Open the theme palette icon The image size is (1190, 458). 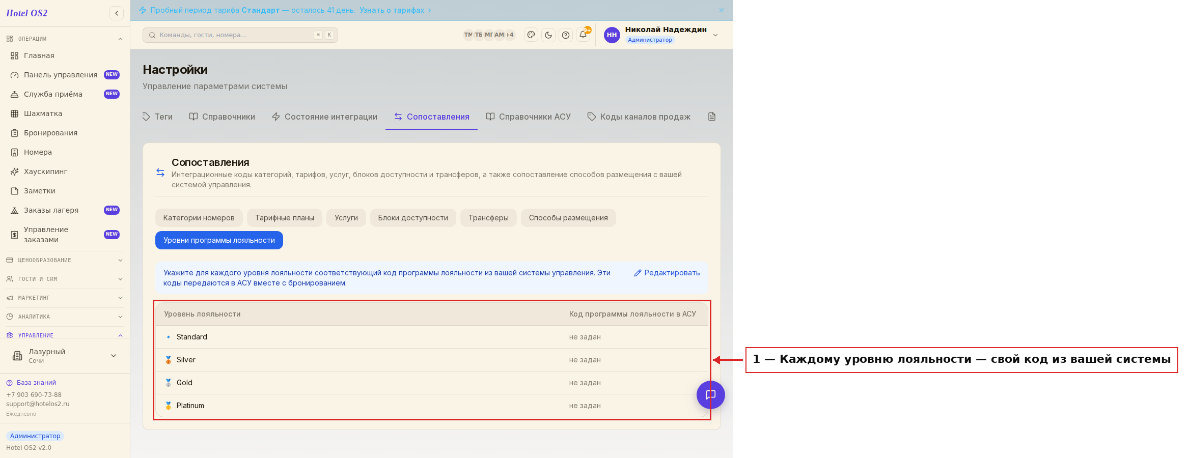pos(531,35)
